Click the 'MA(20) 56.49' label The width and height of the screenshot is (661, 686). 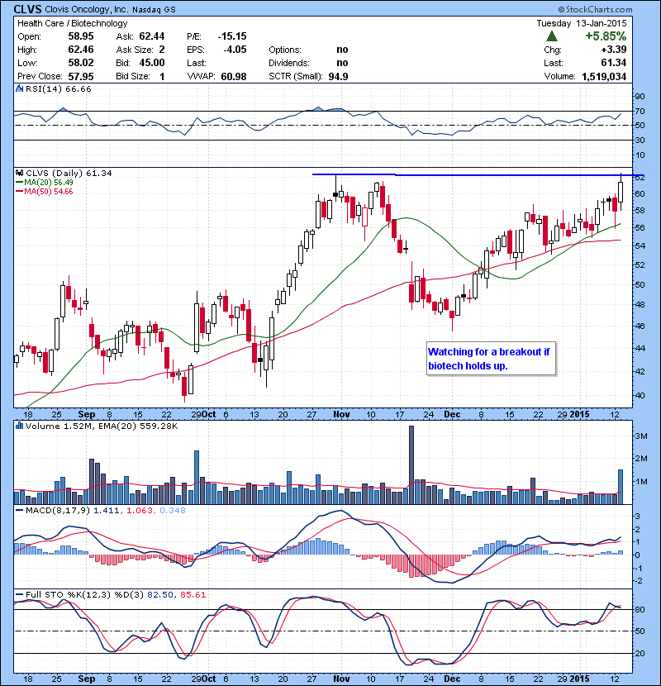pos(49,183)
